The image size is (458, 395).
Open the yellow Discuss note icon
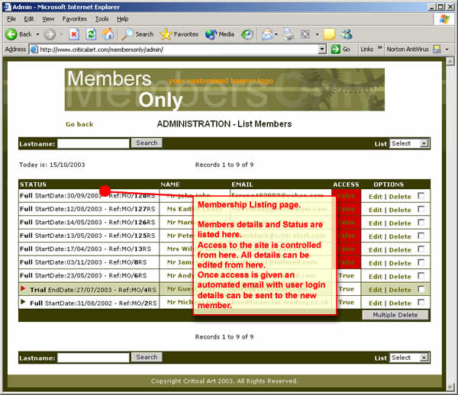(x=329, y=34)
